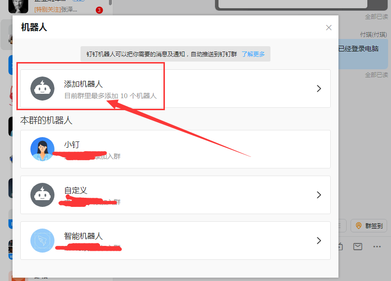This screenshot has height=281, width=391.
Task: Select the 智能机器人 robot name
Action: [x=83, y=236]
